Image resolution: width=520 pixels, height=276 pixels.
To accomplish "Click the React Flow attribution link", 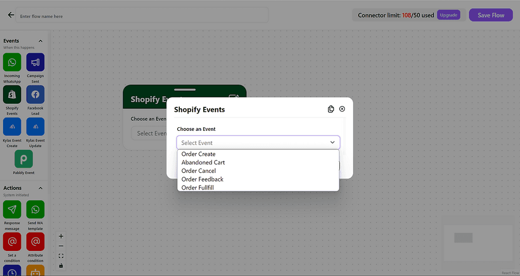I will [x=510, y=273].
